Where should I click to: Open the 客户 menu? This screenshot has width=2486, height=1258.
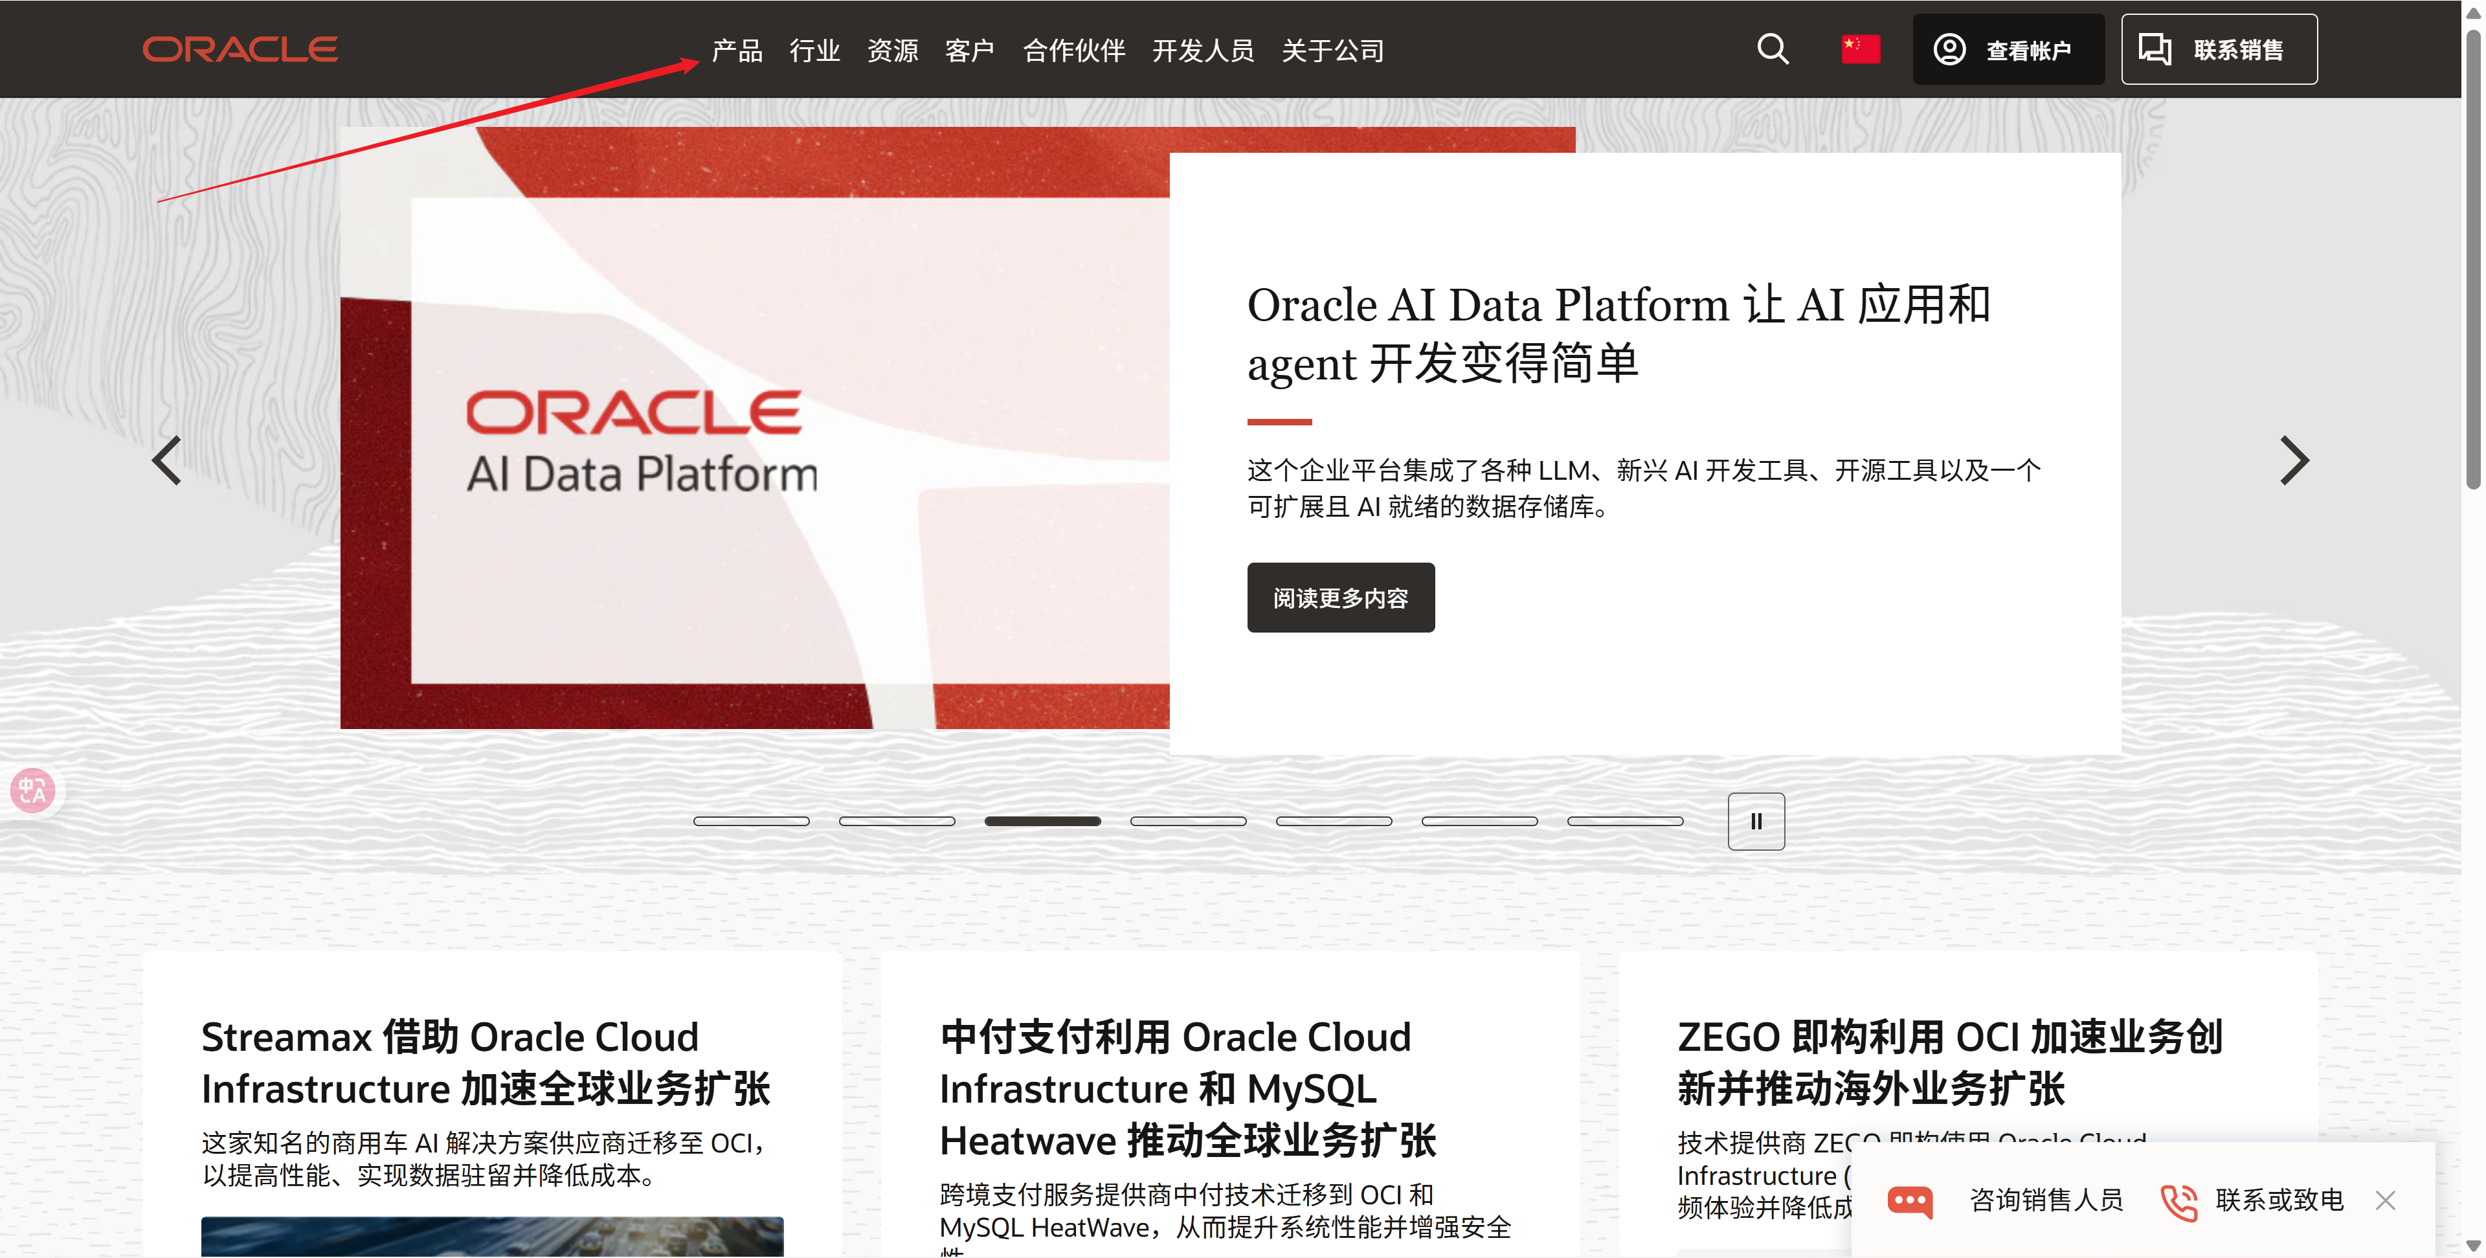(970, 51)
